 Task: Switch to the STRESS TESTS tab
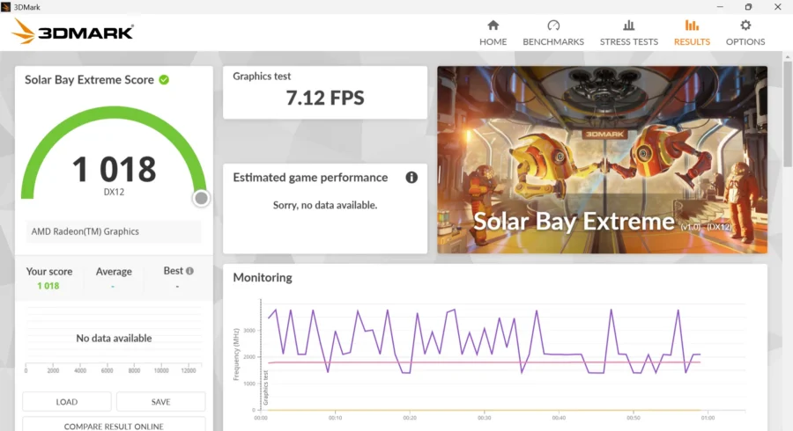point(628,42)
